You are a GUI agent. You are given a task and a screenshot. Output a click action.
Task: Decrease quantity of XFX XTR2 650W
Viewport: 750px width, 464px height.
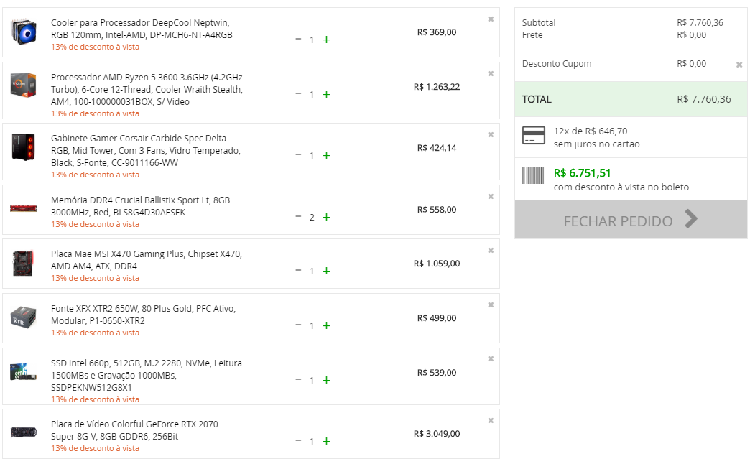[x=298, y=325]
